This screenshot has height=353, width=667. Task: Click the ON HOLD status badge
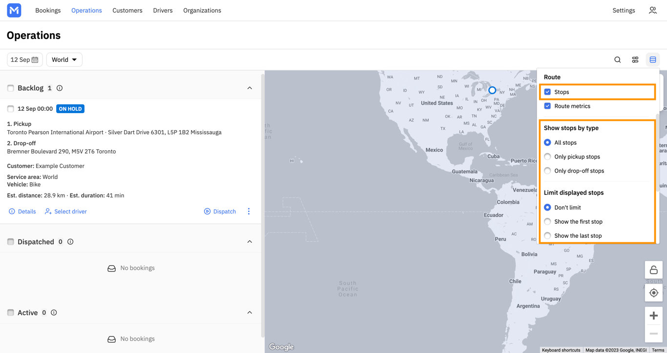(70, 109)
